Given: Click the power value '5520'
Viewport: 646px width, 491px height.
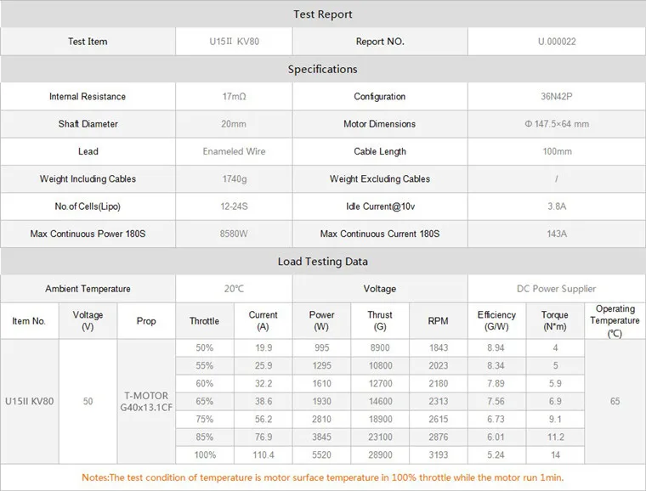Looking at the screenshot, I should coord(321,454).
